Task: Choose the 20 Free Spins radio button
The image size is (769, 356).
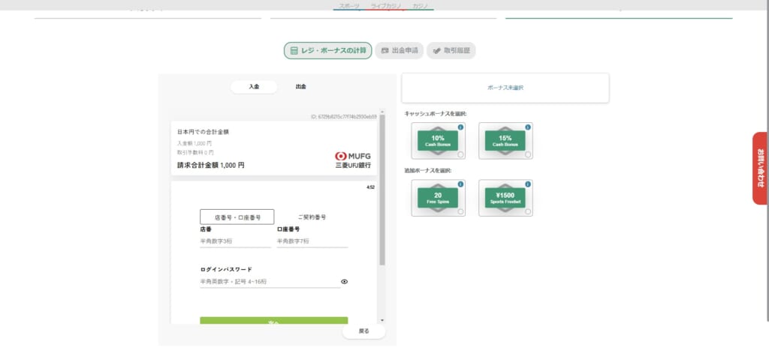Action: click(460, 211)
